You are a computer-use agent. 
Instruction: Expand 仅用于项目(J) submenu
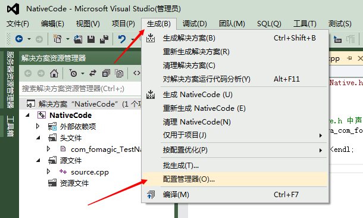pyautogui.click(x=234, y=135)
